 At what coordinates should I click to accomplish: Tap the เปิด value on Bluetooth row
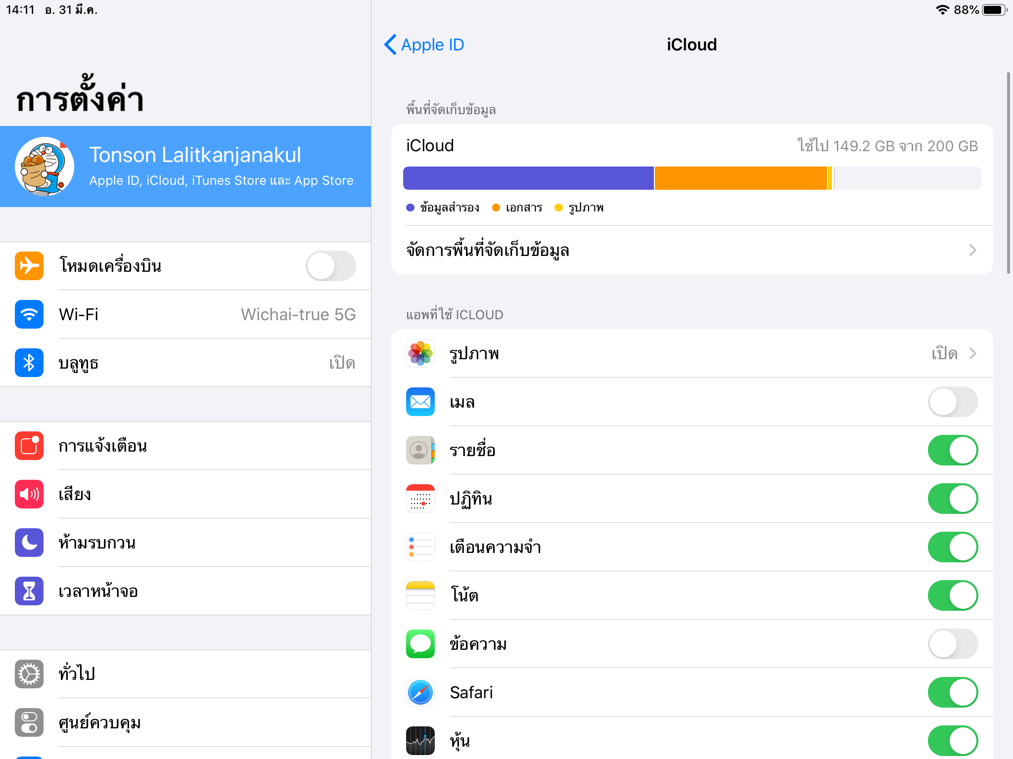(x=342, y=363)
